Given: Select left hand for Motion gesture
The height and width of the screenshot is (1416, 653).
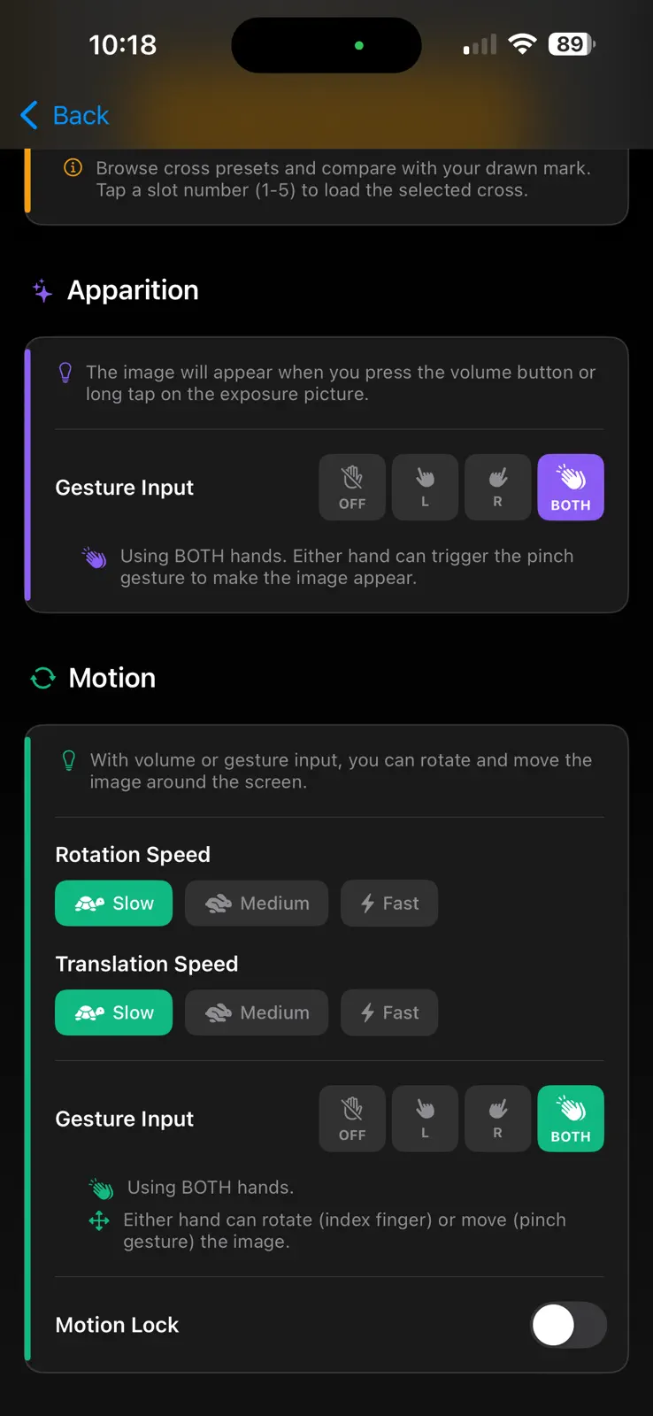Looking at the screenshot, I should point(425,1119).
